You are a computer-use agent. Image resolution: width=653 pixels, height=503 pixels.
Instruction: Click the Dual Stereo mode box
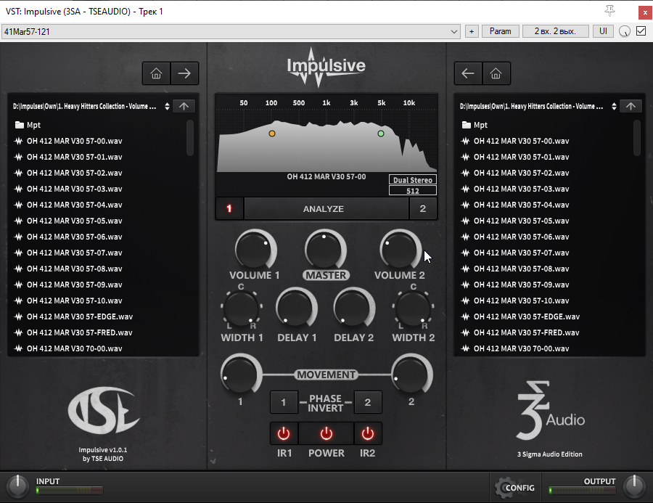coord(413,180)
